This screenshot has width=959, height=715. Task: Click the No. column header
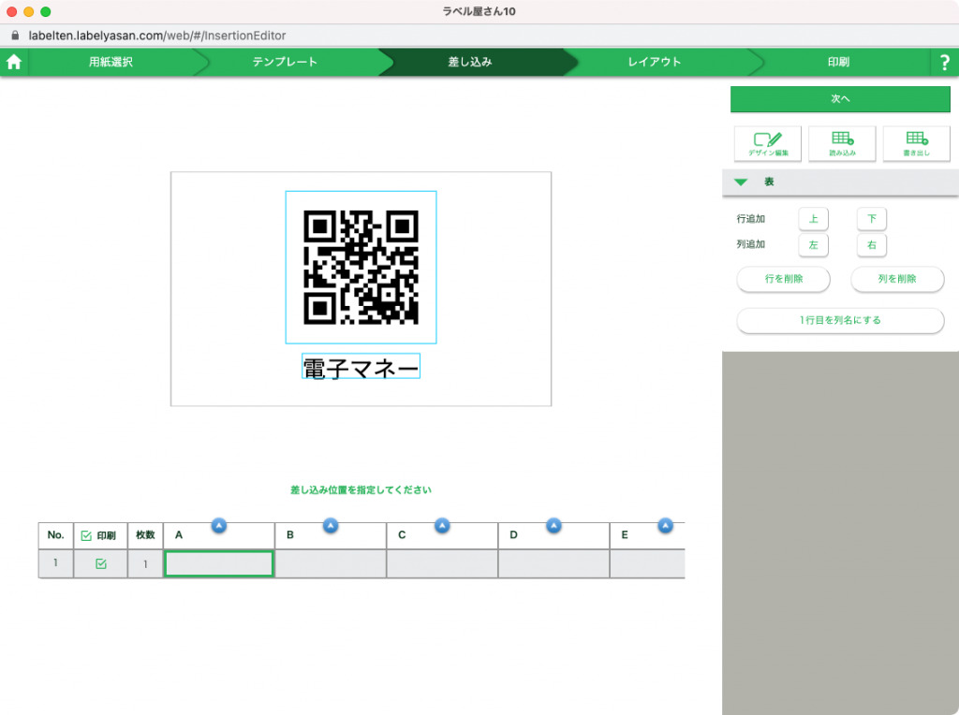pyautogui.click(x=55, y=536)
